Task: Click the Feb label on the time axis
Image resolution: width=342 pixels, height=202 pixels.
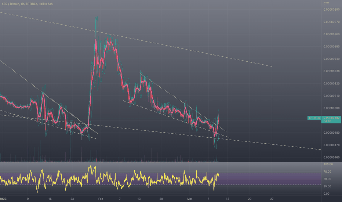Action: pyautogui.click(x=101, y=199)
